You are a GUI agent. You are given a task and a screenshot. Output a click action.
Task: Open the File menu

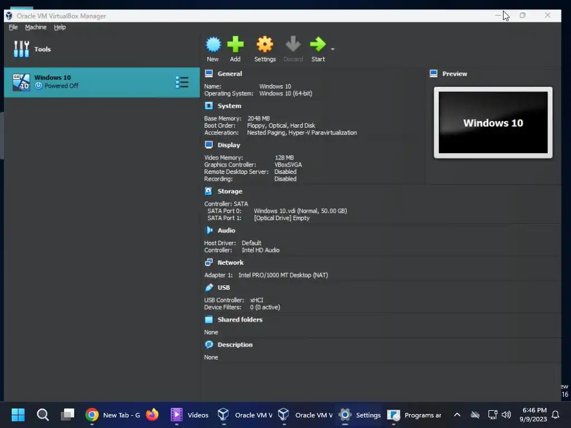coord(13,27)
